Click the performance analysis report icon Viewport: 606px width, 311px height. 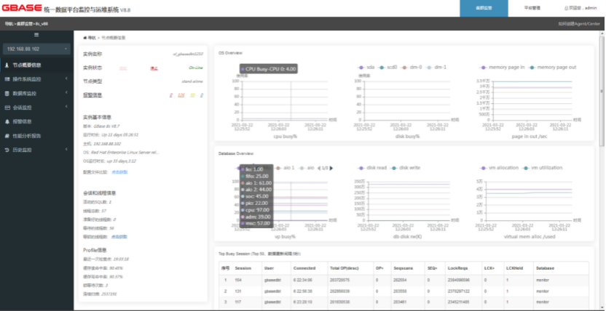[7, 136]
